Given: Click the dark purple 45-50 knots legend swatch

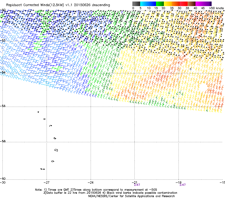Looking at the screenshot, I should coord(207,4).
